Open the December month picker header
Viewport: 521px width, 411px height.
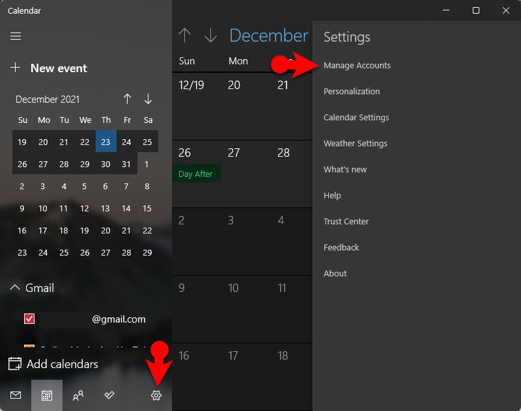[x=268, y=36]
